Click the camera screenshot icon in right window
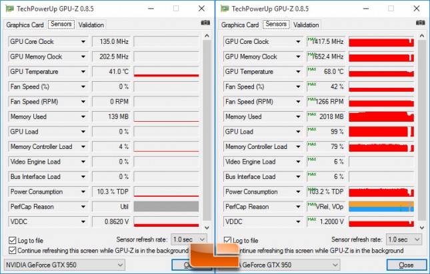The width and height of the screenshot is (430, 274). [x=421, y=23]
